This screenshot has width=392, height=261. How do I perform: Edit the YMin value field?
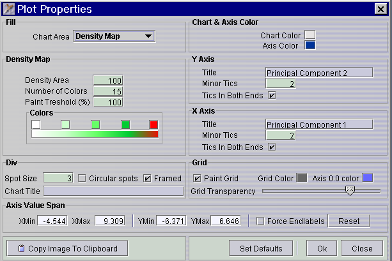coord(171,221)
